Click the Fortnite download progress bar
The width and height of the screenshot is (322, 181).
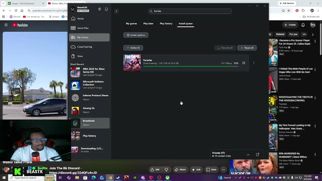click(191, 67)
